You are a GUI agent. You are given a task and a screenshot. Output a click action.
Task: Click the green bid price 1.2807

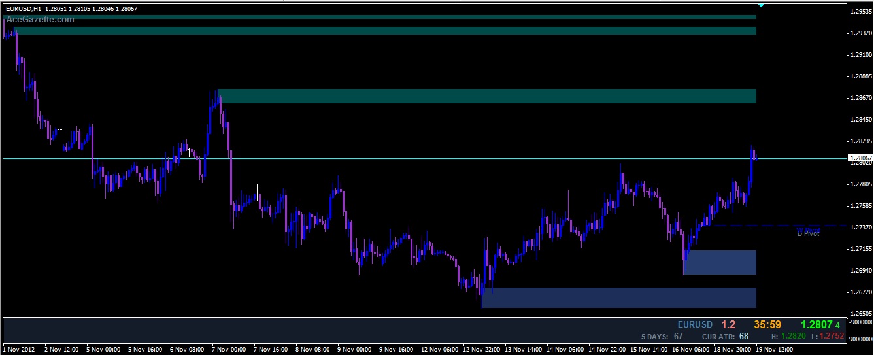click(816, 324)
